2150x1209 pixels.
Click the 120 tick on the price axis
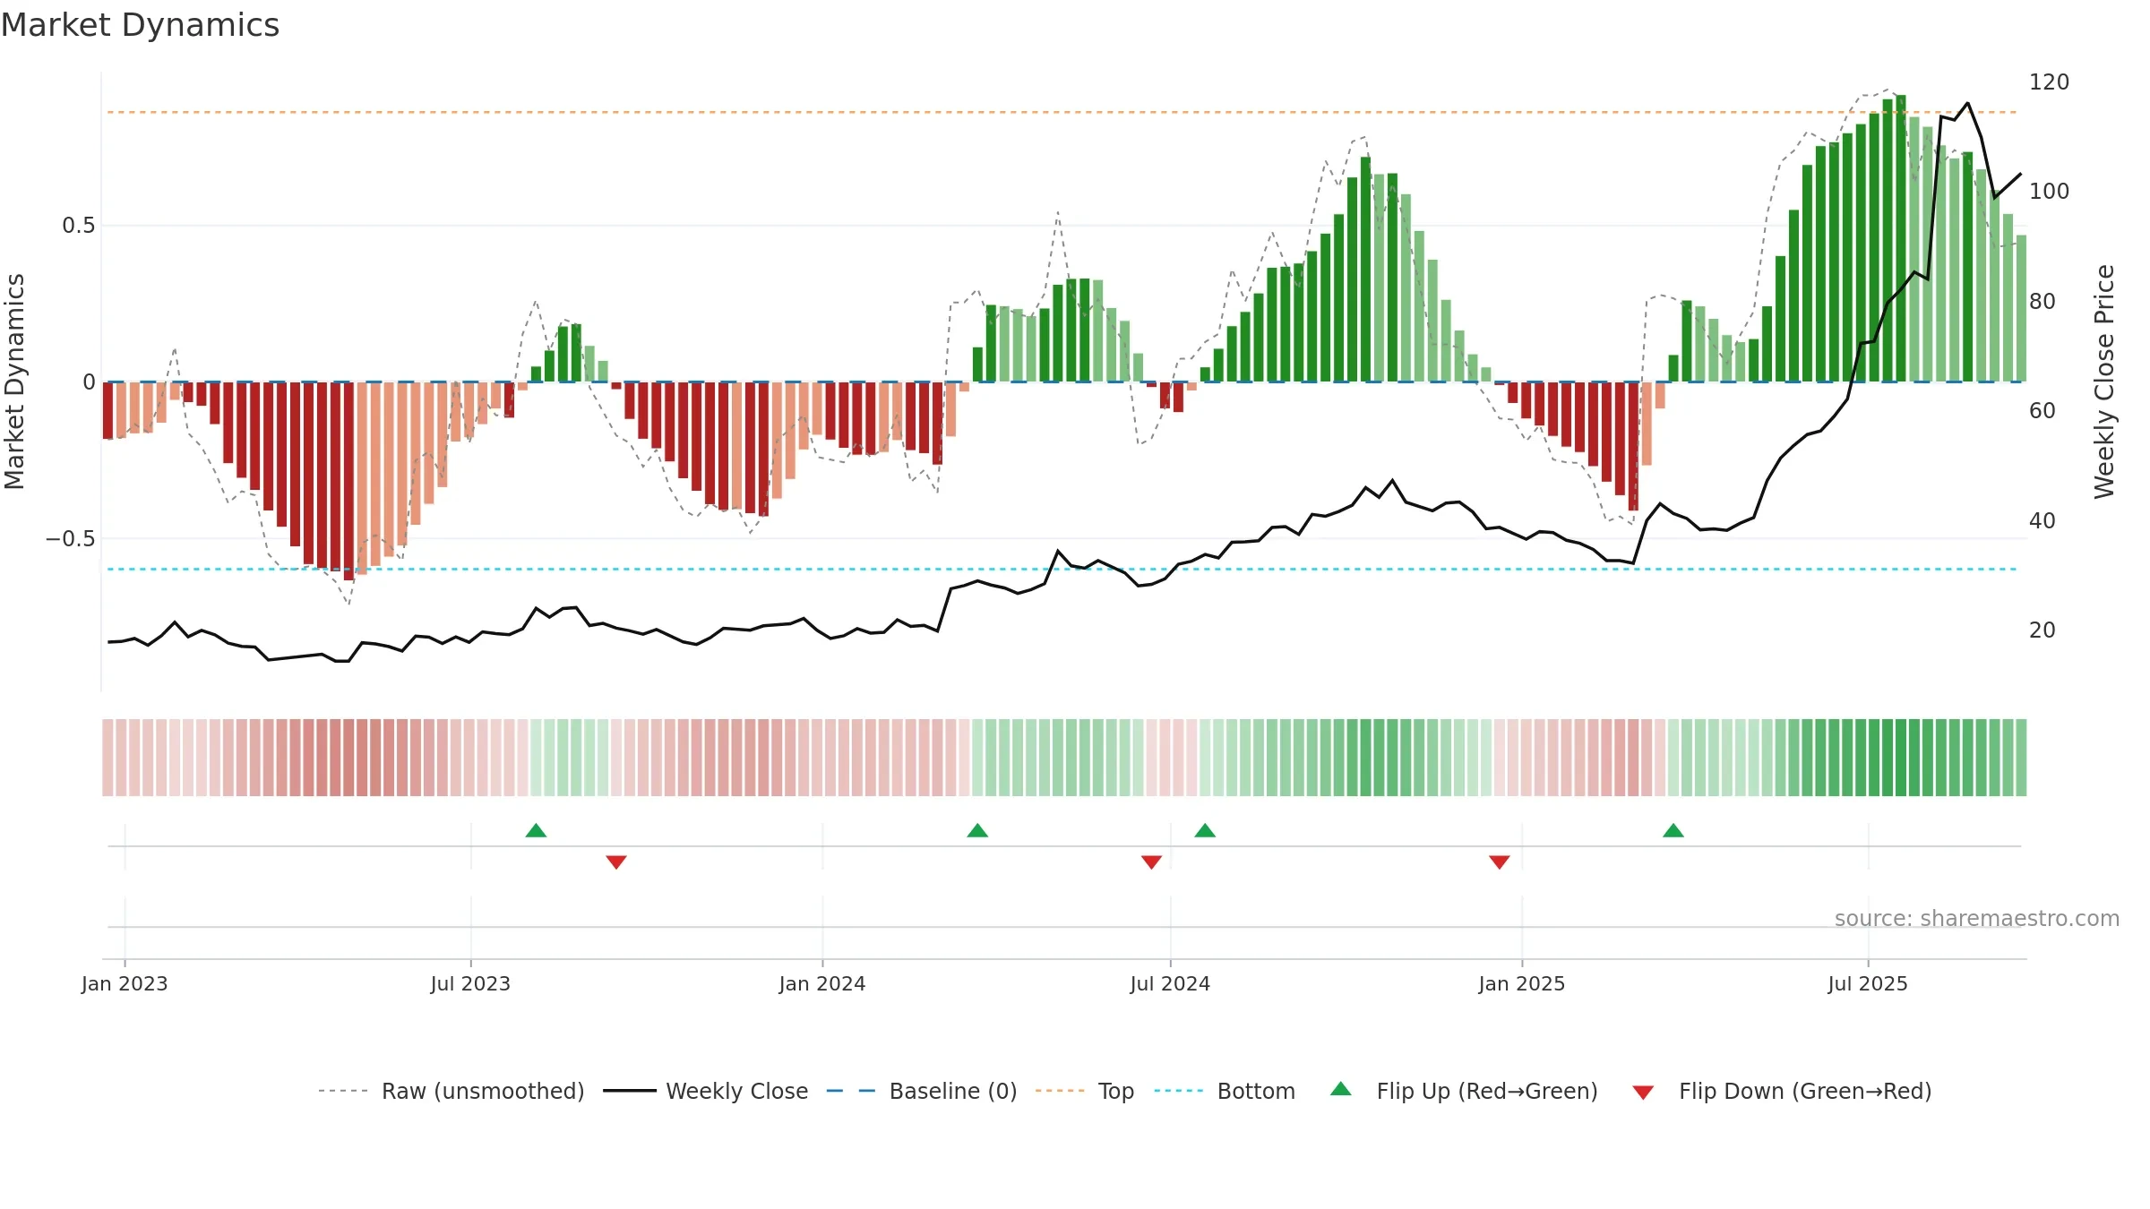click(x=2049, y=82)
